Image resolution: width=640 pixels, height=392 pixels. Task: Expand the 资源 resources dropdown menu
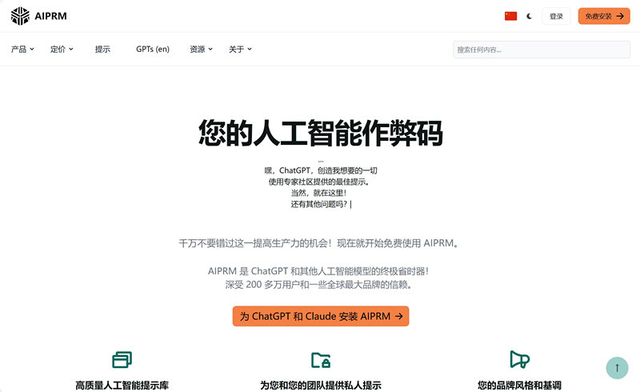point(202,50)
